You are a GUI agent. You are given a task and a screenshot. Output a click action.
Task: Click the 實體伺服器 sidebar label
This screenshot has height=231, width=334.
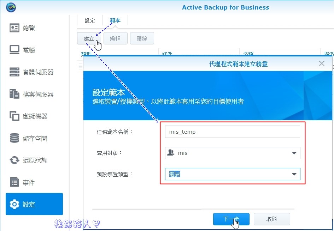click(38, 72)
